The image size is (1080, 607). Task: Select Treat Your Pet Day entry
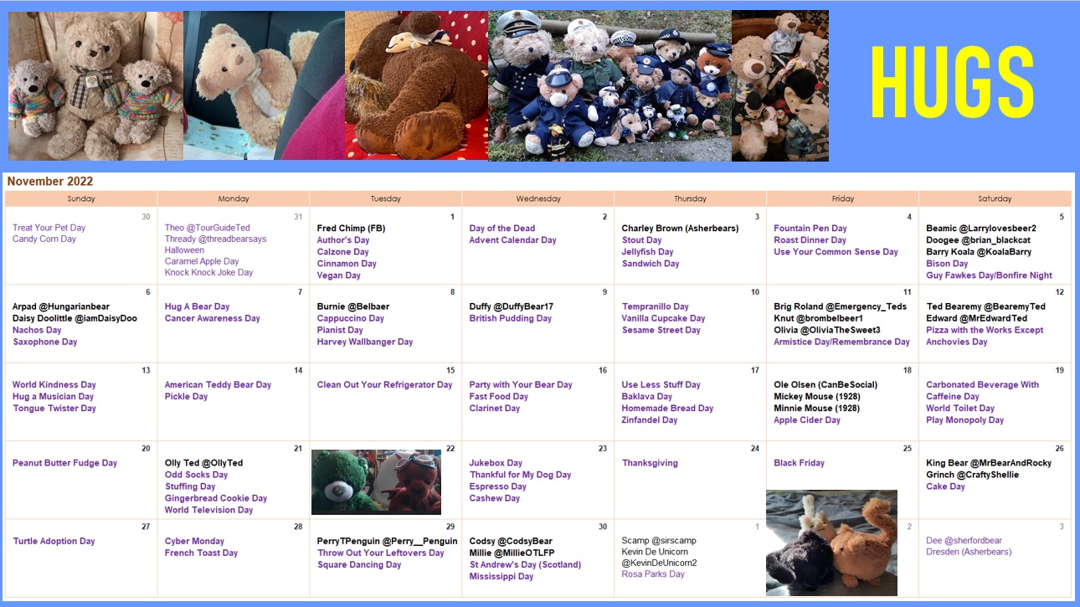click(x=49, y=228)
